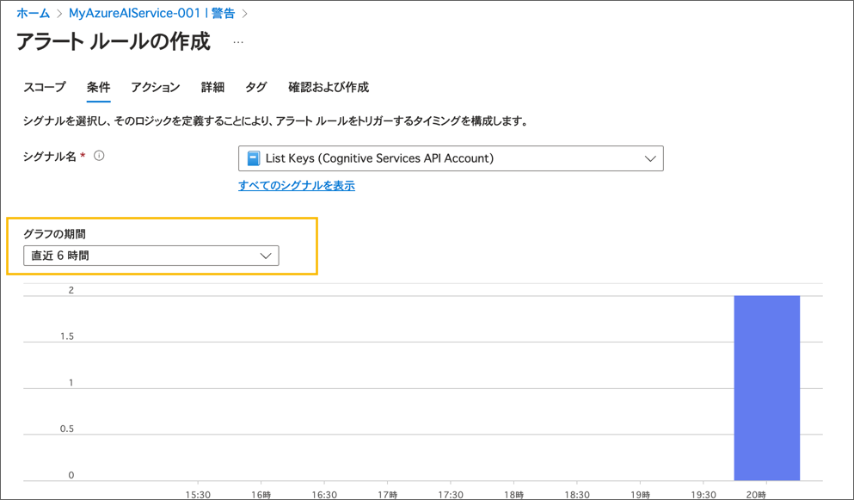This screenshot has height=500, width=854.
Task: Expand the シグナル名 dropdown chevron
Action: 650,158
